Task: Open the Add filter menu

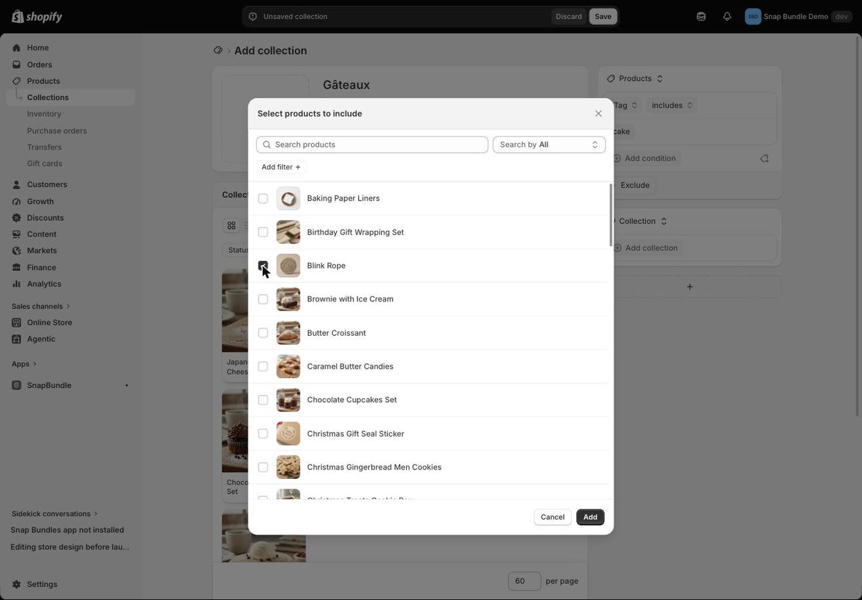Action: point(281,167)
